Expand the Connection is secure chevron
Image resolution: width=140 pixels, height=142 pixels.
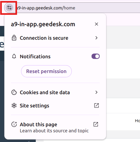pos(96,38)
